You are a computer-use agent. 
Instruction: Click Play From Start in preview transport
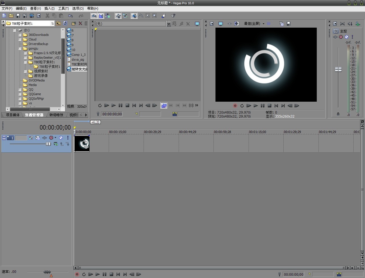[x=249, y=106]
